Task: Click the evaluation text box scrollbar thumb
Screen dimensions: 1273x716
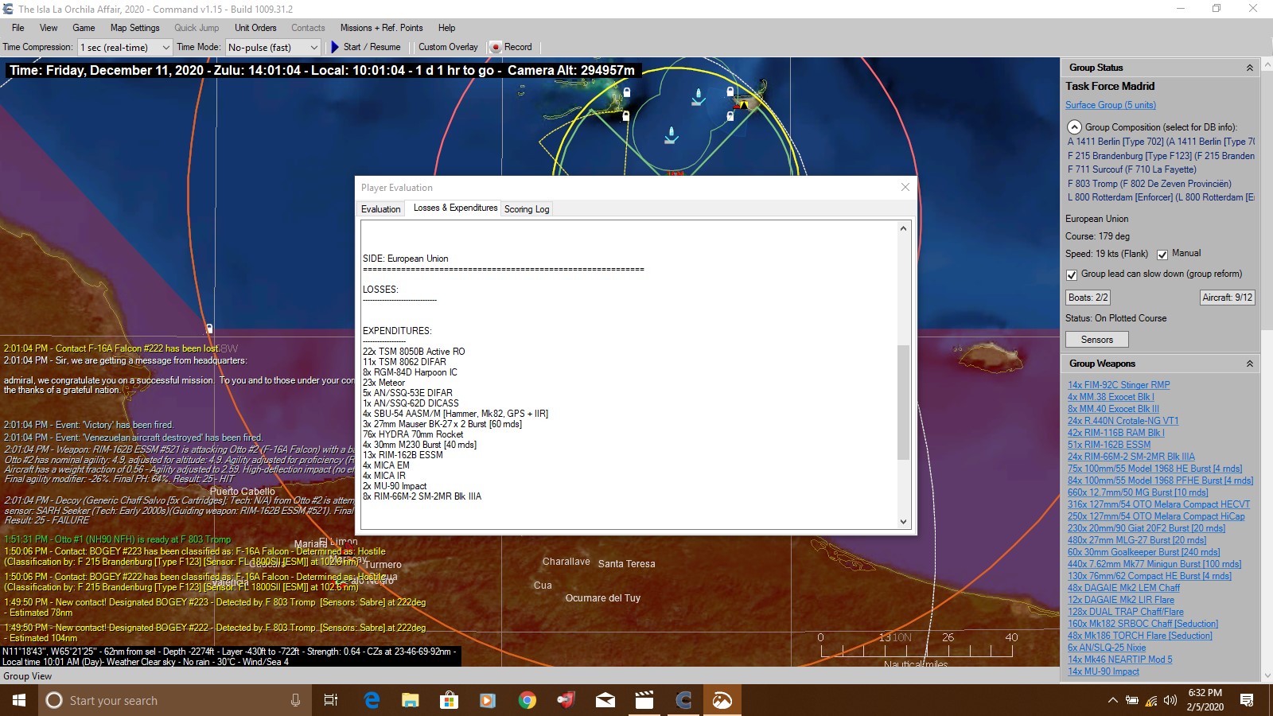Action: (x=903, y=402)
